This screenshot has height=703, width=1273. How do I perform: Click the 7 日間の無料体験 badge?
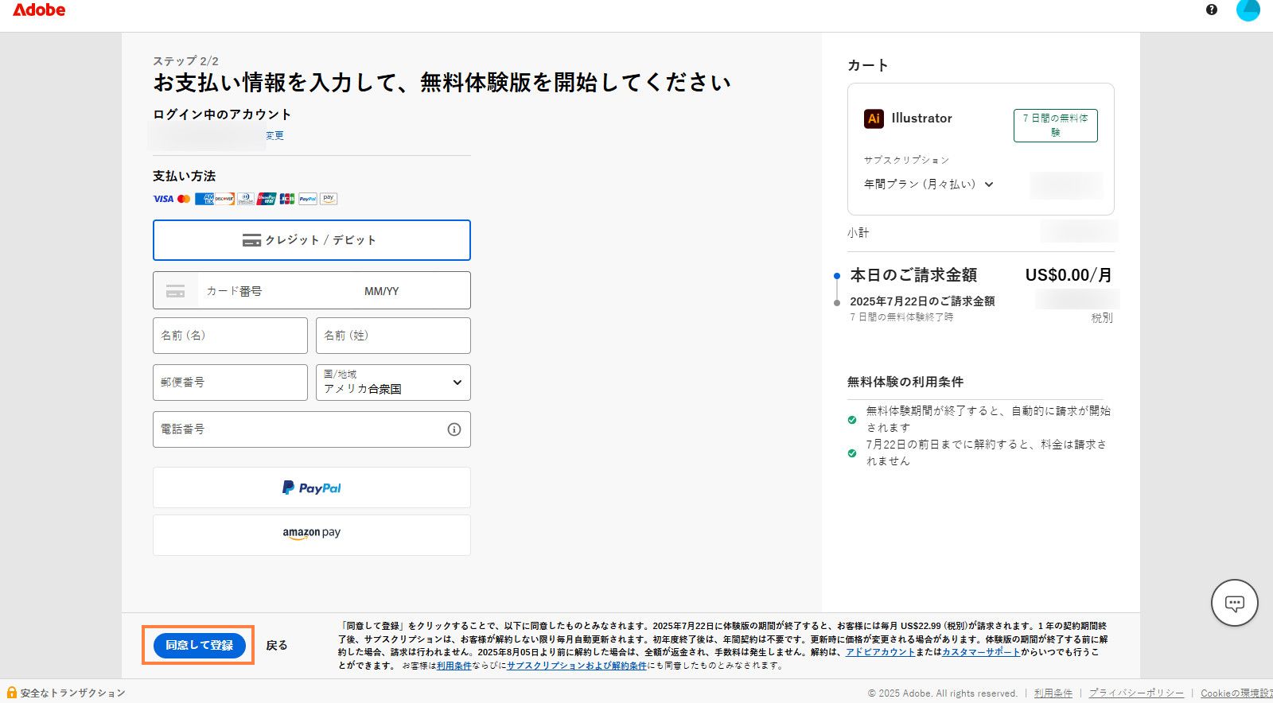pyautogui.click(x=1056, y=126)
